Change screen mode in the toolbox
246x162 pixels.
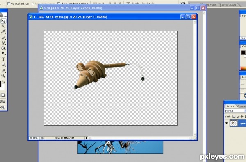pos(4,101)
